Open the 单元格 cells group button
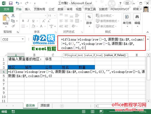Viewport: 151px width, 114px height. pos(127,20)
